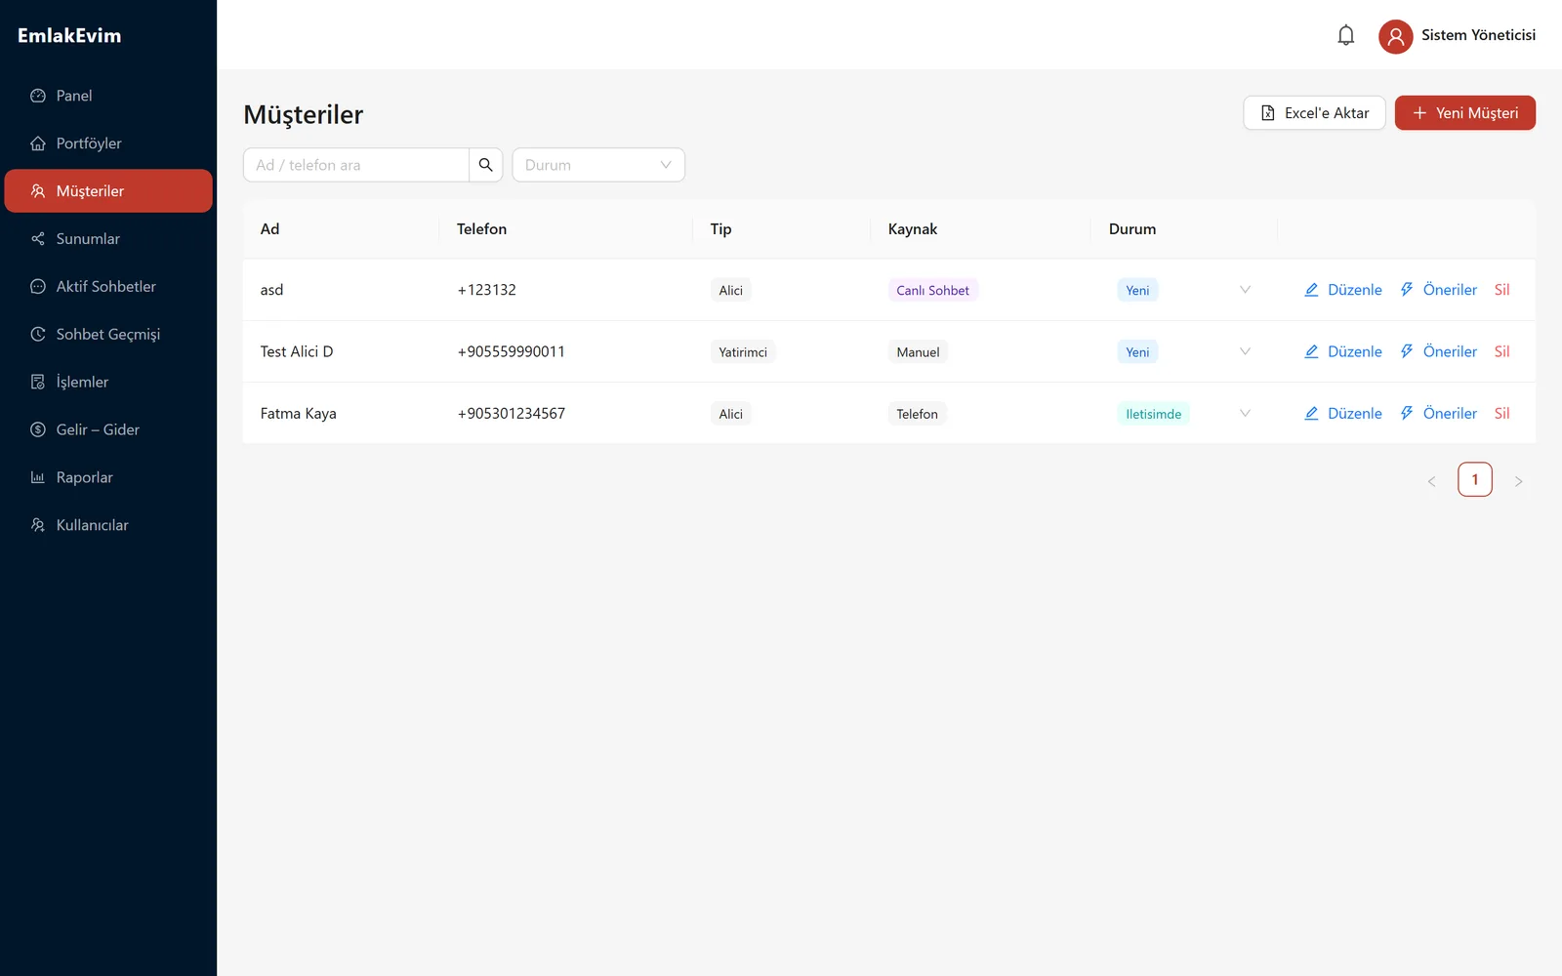Open the Raporlar menu item
Viewport: 1562px width, 976px height.
[108, 477]
